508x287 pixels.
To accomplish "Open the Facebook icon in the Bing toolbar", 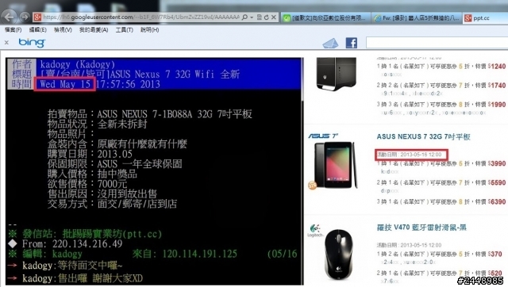I will (352, 43).
